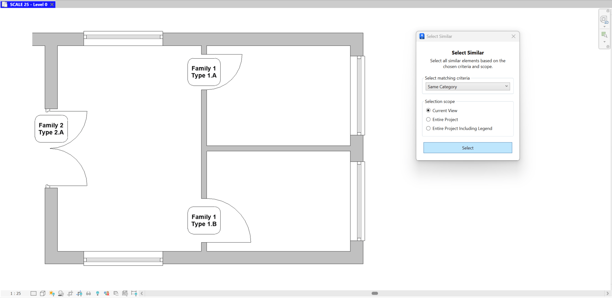Expand the zoom tools dropdown arrow

pos(604,42)
